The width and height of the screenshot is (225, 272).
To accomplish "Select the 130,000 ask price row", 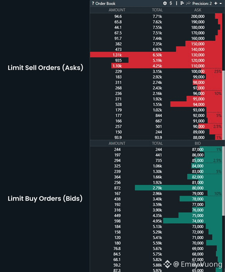I will (198, 55).
